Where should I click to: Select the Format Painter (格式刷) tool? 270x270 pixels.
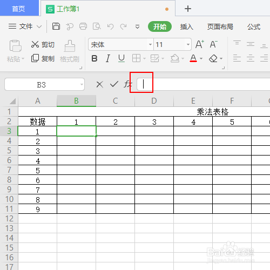[x=70, y=51]
